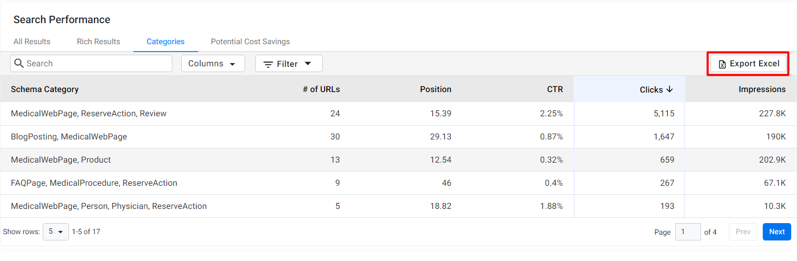The image size is (797, 261).
Task: Click the page number input box
Action: pos(688,232)
